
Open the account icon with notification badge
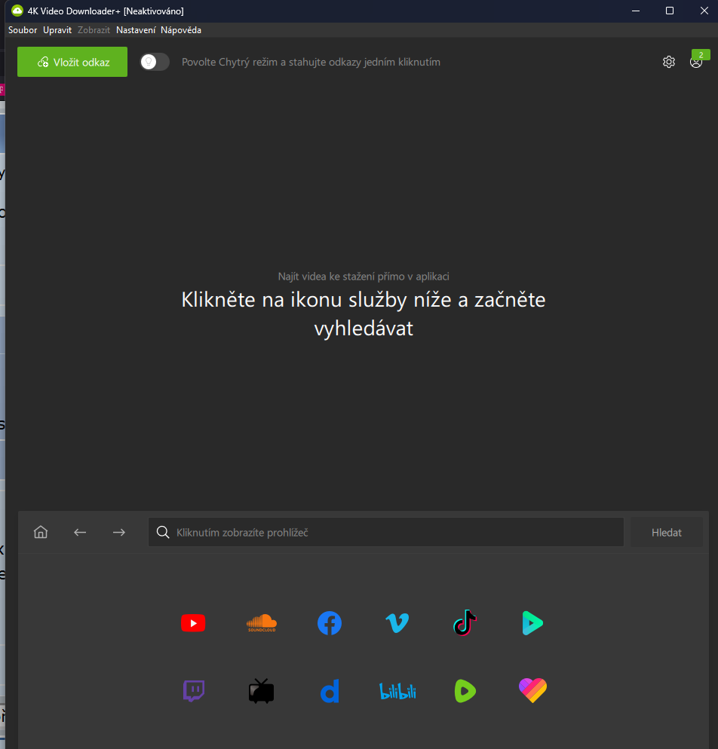(696, 62)
